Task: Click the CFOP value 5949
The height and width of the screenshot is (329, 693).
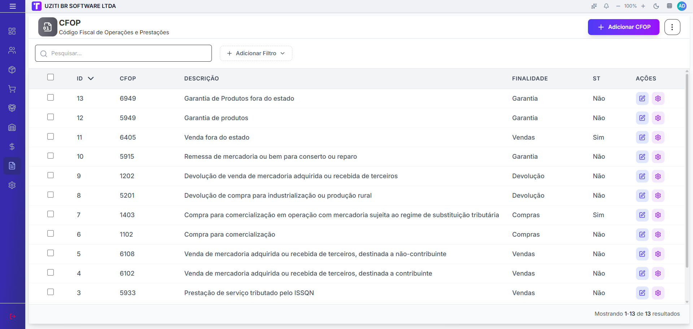Action: tap(128, 118)
